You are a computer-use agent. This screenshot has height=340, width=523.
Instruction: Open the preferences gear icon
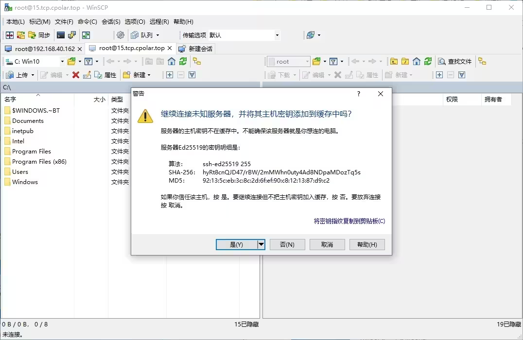[x=121, y=35]
